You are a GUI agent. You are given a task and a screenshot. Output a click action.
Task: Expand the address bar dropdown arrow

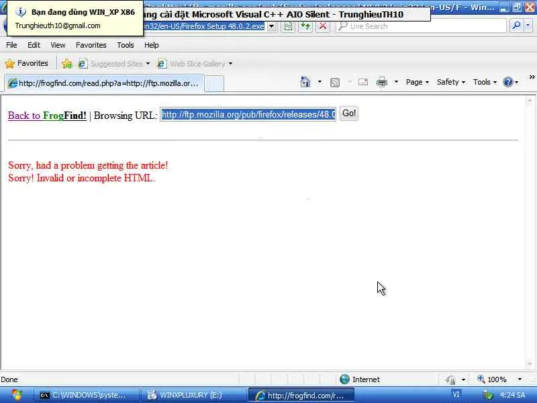coord(272,26)
